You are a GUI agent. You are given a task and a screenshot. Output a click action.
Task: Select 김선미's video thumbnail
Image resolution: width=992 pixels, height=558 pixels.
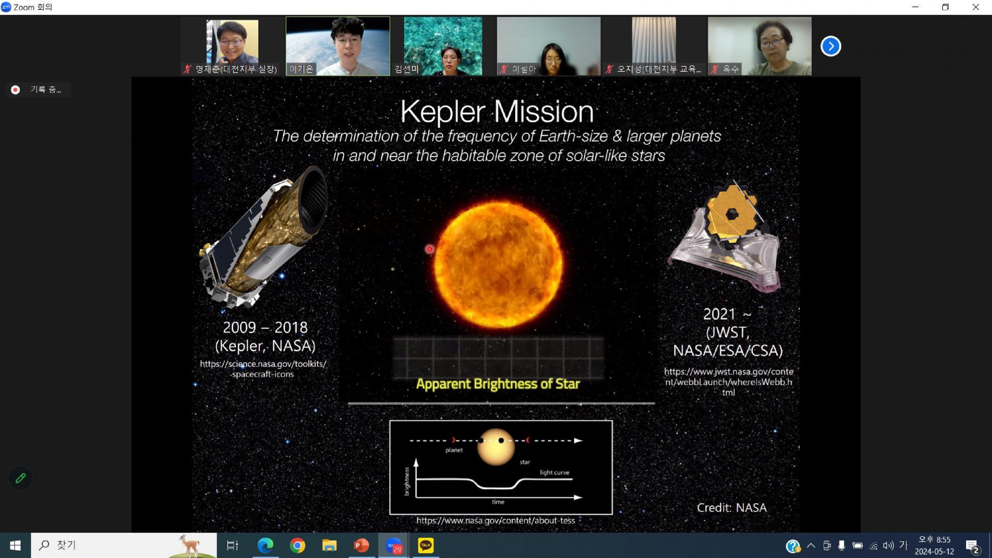click(443, 46)
